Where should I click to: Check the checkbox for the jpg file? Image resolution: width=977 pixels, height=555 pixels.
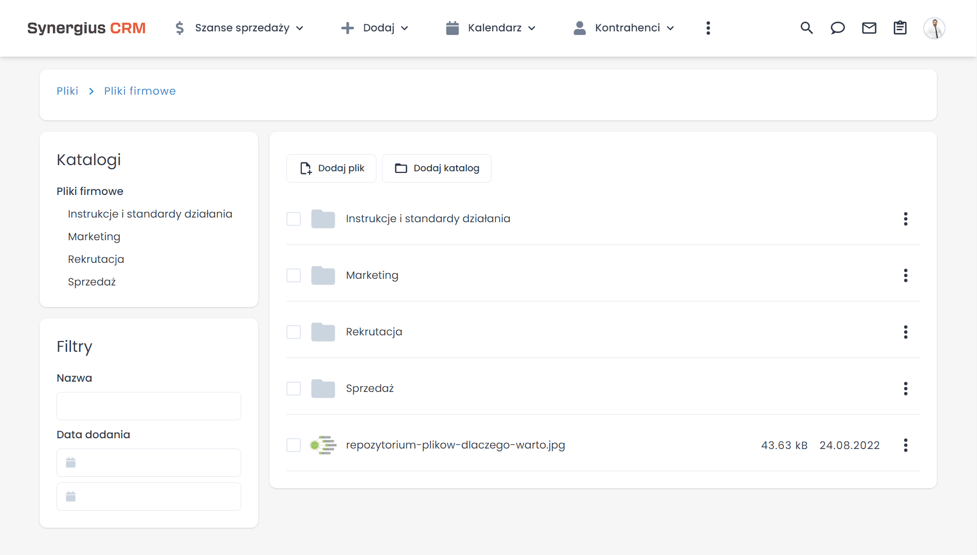click(293, 445)
